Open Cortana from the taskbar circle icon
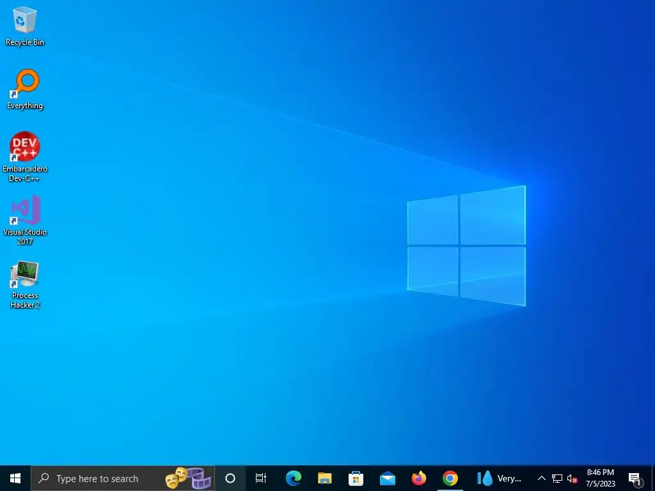Image resolution: width=655 pixels, height=491 pixels. (230, 478)
